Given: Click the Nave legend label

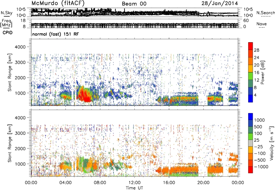Looking at the screenshot, I should 262,24.
